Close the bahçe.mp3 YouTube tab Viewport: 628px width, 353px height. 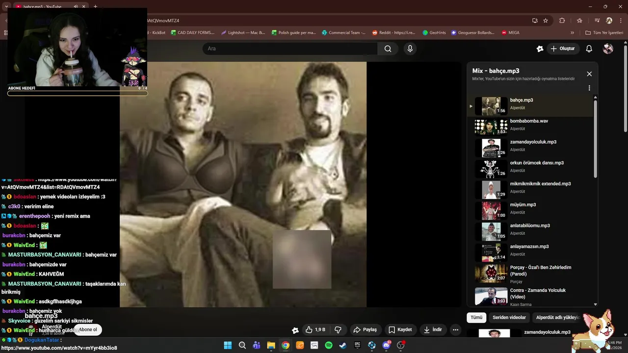pos(84,7)
